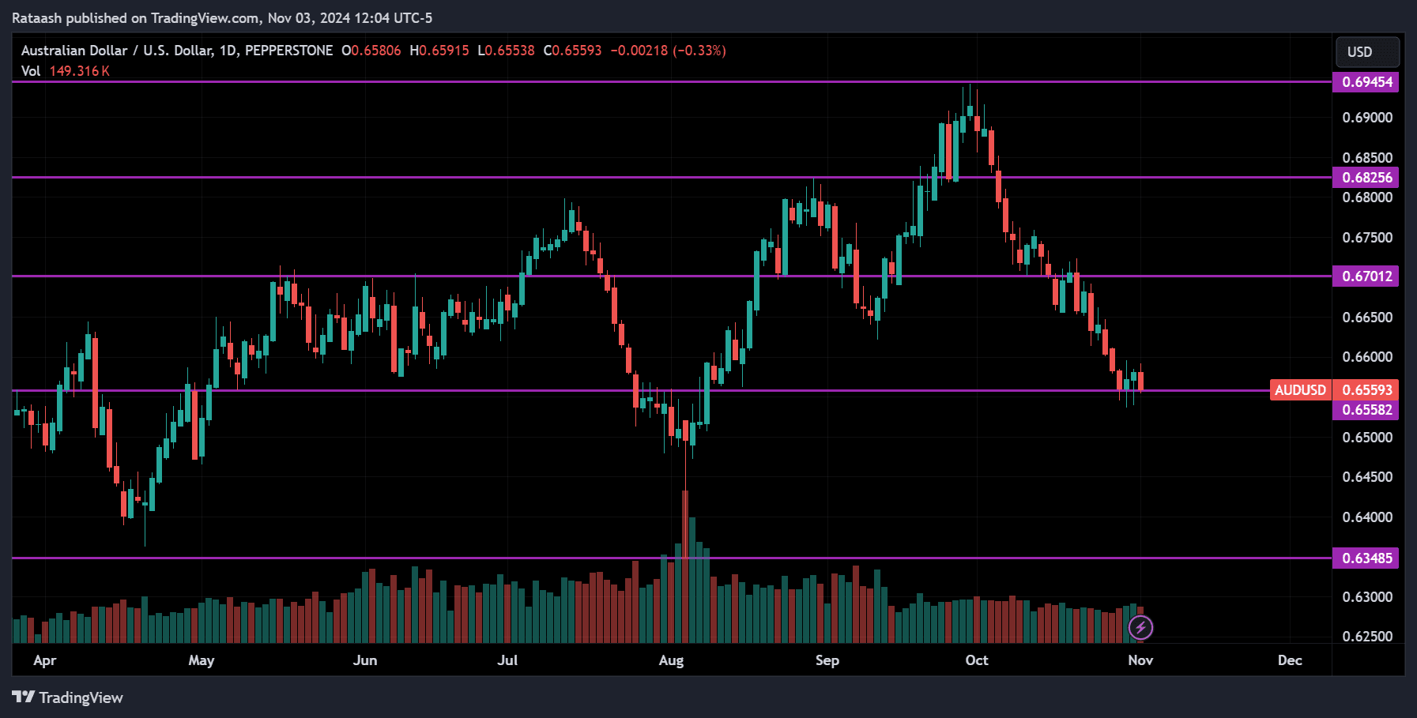This screenshot has width=1417, height=718.
Task: Click the open value O0.65806
Action: (371, 51)
